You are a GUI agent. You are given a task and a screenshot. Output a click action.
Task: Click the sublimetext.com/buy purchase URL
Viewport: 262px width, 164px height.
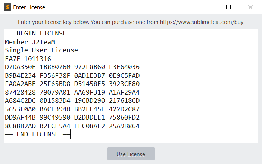pyautogui.click(x=202, y=22)
